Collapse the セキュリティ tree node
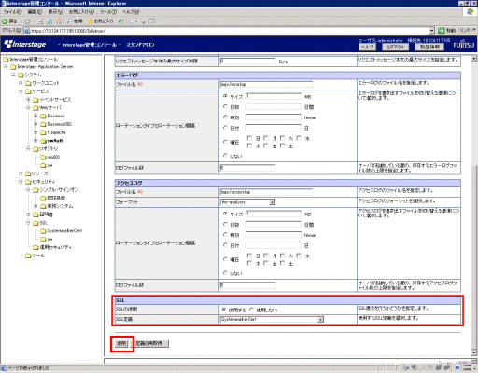Screen dimensions: 478x373 coord(21,182)
